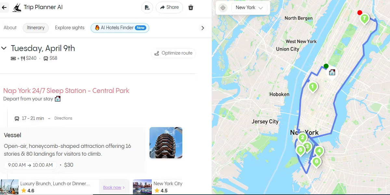This screenshot has width=390, height=195.
Task: Click the Optimize route button
Action: click(173, 53)
